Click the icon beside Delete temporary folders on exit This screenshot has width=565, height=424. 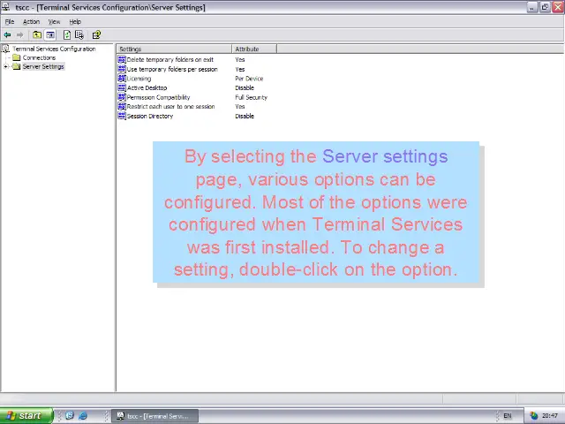tap(122, 59)
